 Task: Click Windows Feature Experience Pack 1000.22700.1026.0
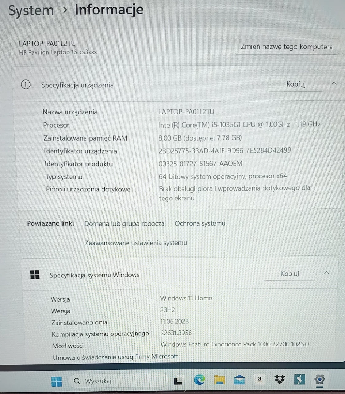(x=235, y=344)
